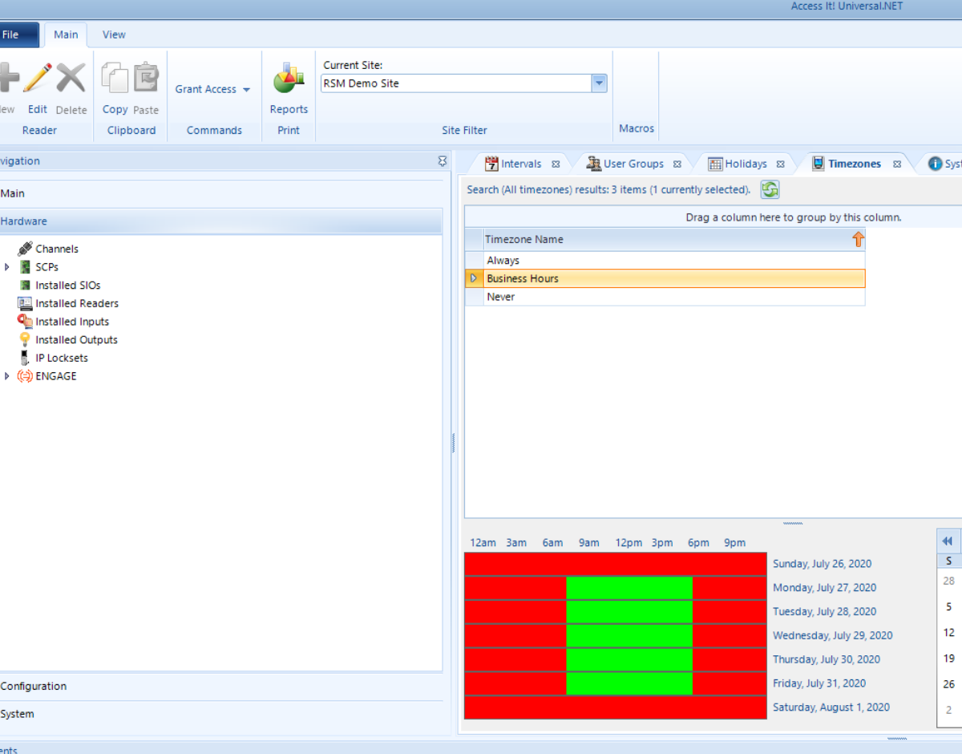Close the Holidays tab
The height and width of the screenshot is (754, 962).
point(780,164)
